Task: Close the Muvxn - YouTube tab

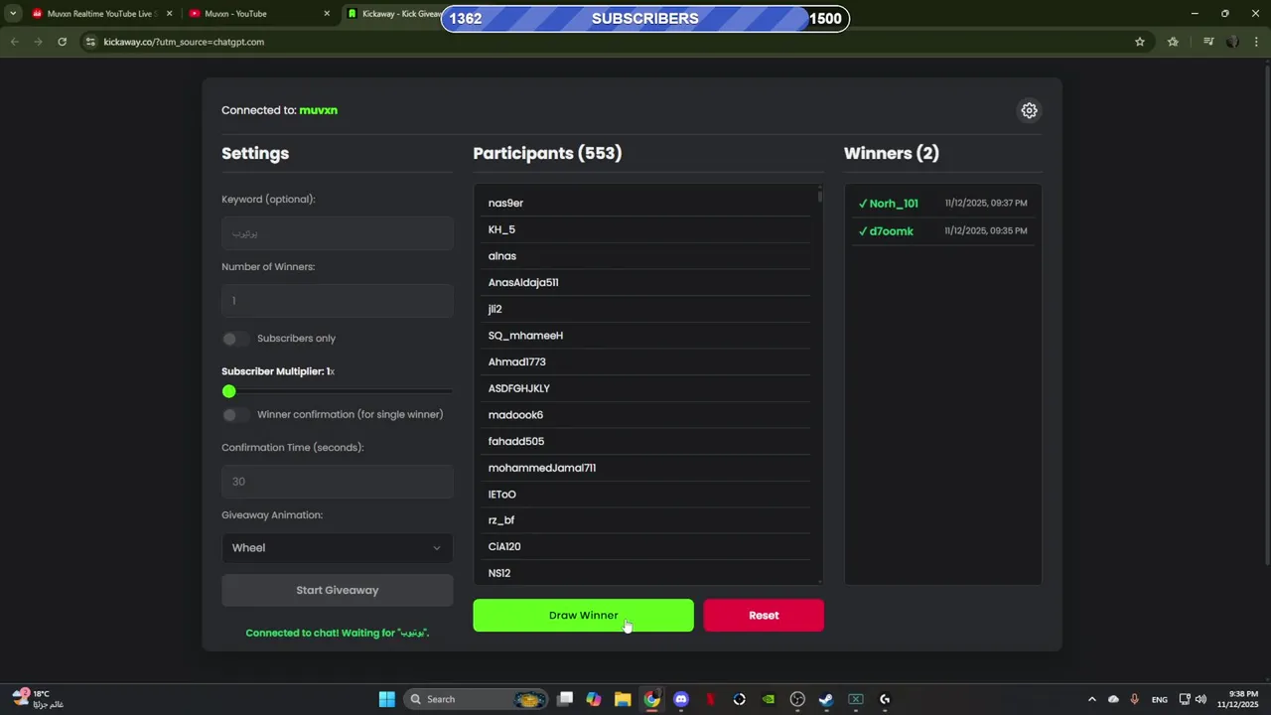Action: click(328, 14)
